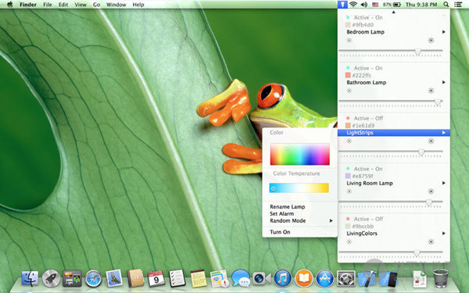The image size is (469, 293).
Task: Open the battery status menu
Action: 392,5
